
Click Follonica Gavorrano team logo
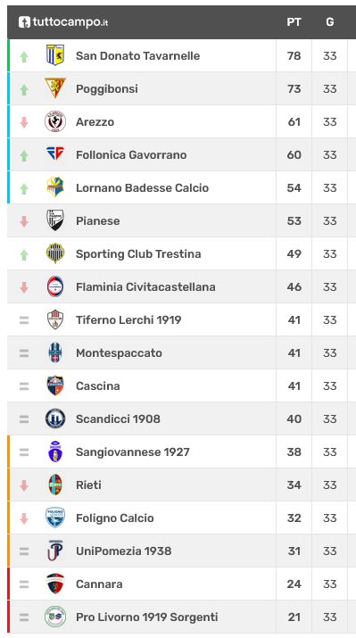[x=55, y=154]
